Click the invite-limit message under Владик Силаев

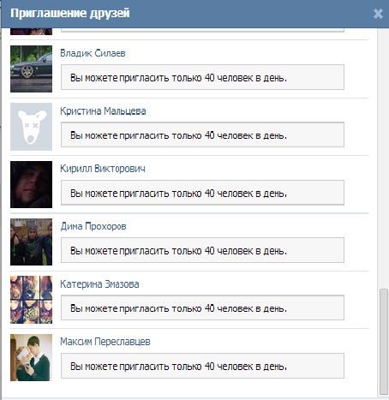202,77
